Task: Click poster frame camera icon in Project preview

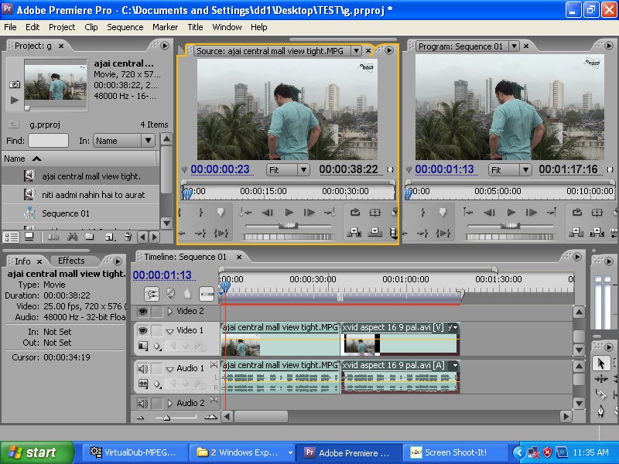Action: click(x=15, y=84)
